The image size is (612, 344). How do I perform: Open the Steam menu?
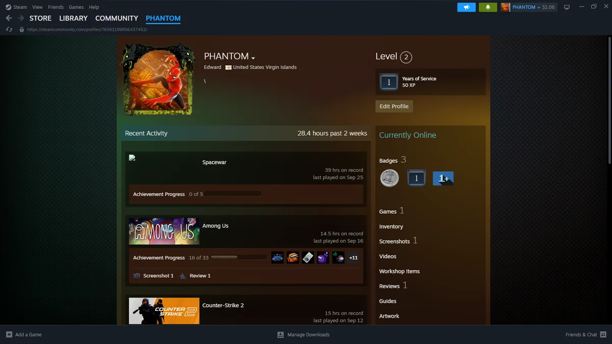click(x=20, y=7)
